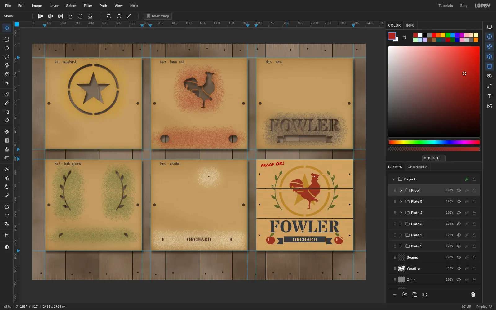The height and width of the screenshot is (310, 496).
Task: Toggle visibility of the Weather layer
Action: click(459, 268)
